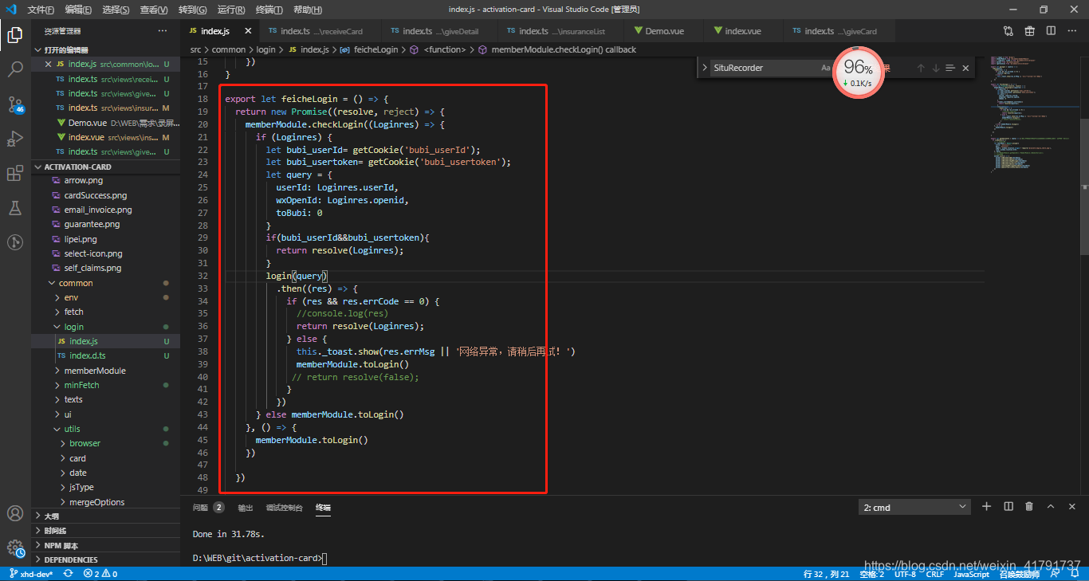Synchronize changes from the status bar
This screenshot has width=1089, height=581.
point(68,574)
